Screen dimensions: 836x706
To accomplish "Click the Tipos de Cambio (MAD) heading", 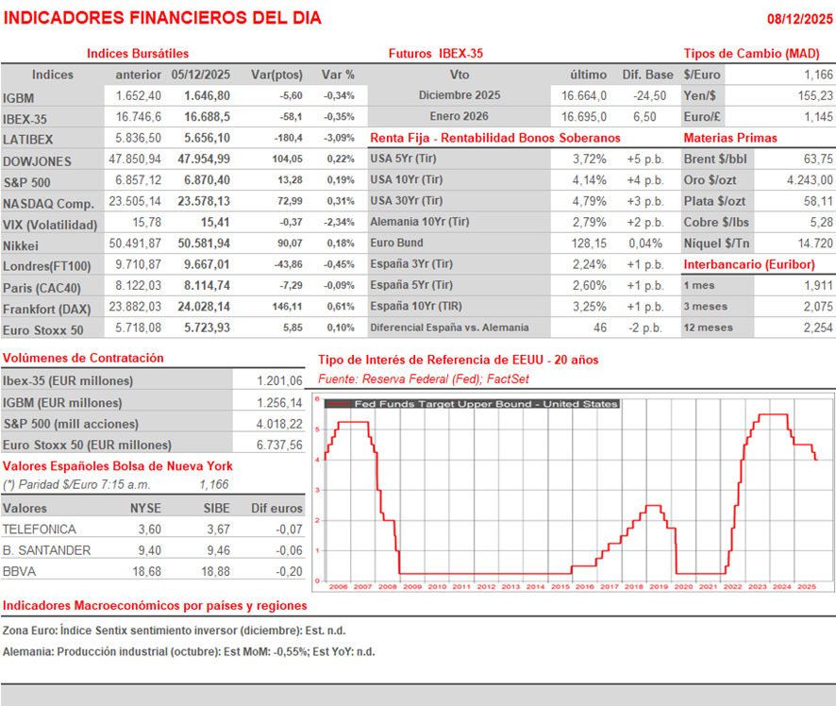I will pos(757,54).
